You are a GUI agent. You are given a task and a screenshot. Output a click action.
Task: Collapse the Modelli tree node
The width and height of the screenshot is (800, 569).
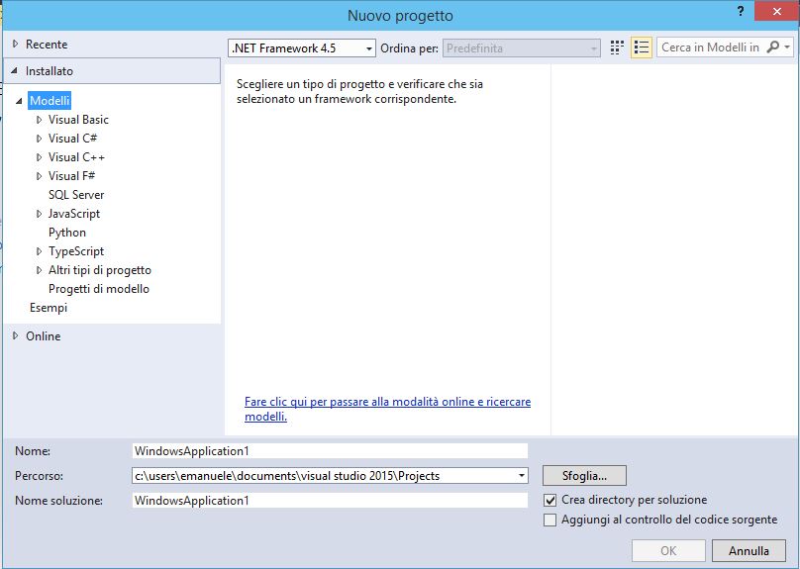tap(19, 101)
